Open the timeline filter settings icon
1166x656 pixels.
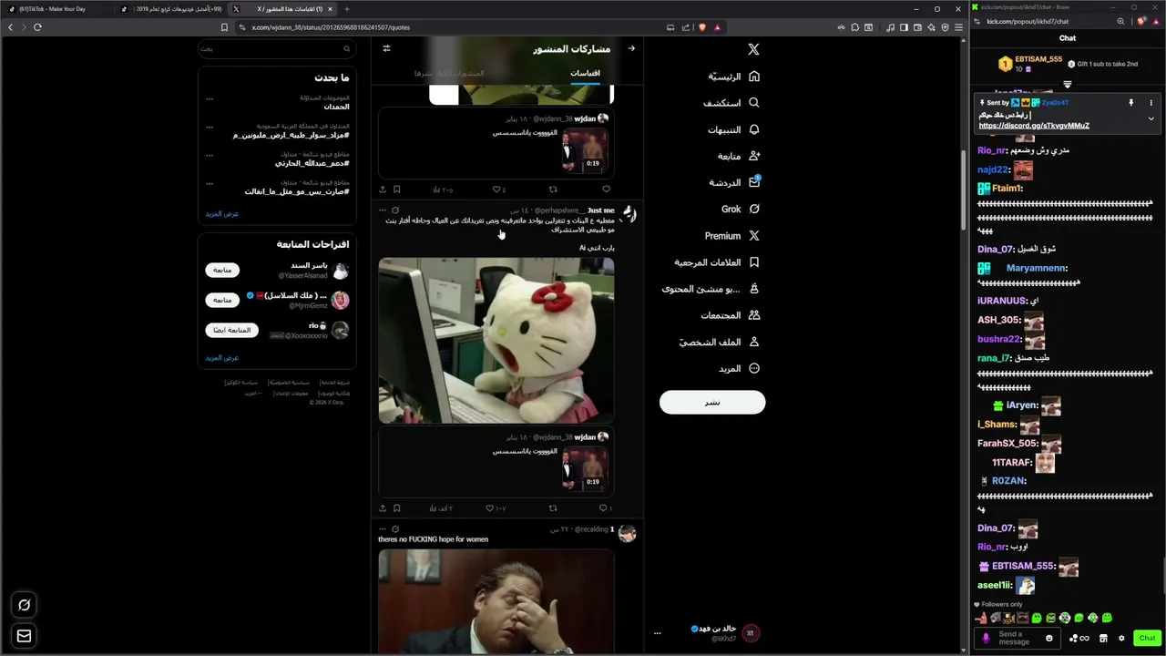coord(386,48)
